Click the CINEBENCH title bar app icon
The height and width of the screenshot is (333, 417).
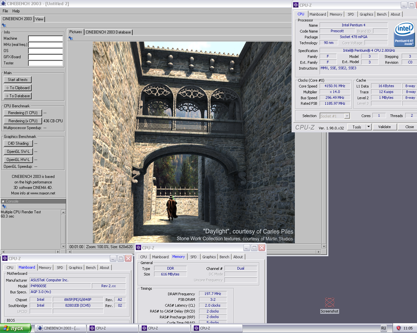click(x=3, y=4)
